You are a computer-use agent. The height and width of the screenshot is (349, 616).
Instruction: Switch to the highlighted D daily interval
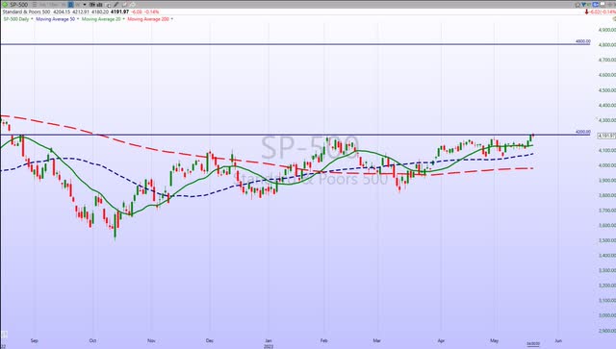pyautogui.click(x=70, y=5)
